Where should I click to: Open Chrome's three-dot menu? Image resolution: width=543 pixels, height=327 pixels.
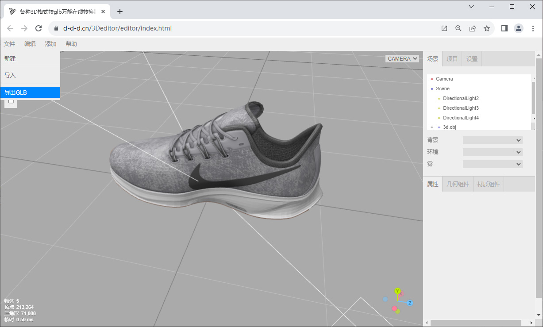(533, 28)
